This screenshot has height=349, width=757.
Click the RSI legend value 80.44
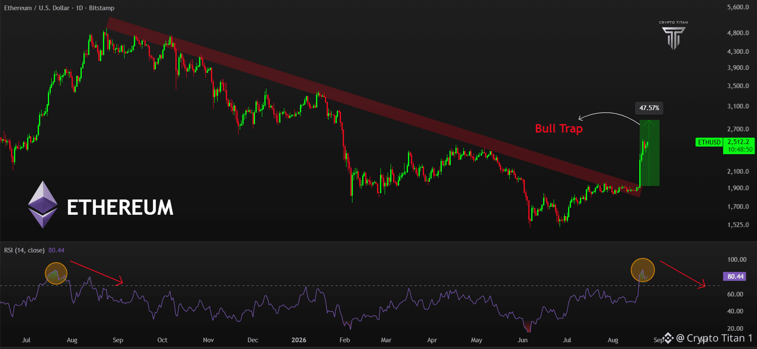tap(56, 250)
